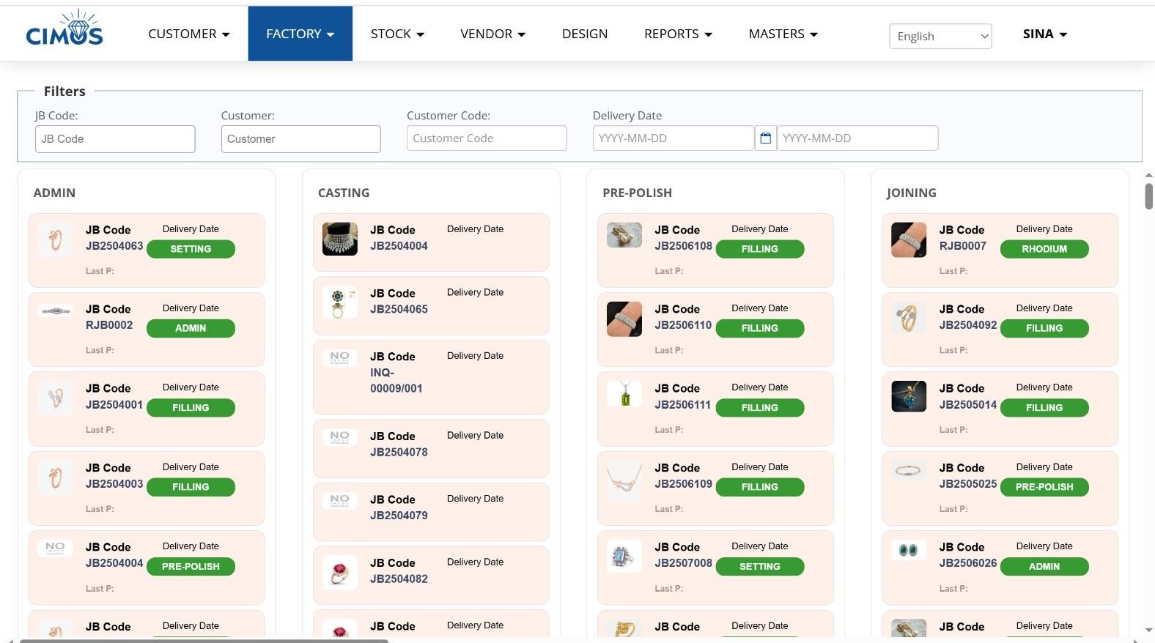Click FILLING badge on JB2504001
The height and width of the screenshot is (643, 1155).
click(x=191, y=408)
